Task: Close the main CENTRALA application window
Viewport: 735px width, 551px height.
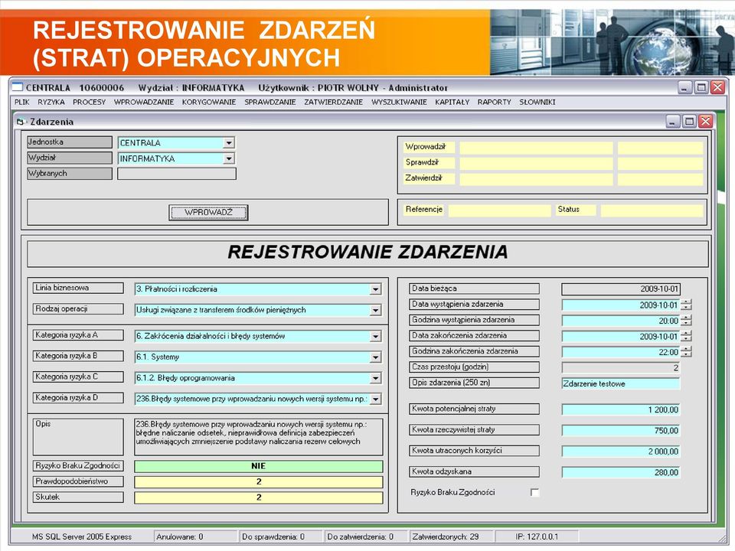Action: [x=717, y=87]
